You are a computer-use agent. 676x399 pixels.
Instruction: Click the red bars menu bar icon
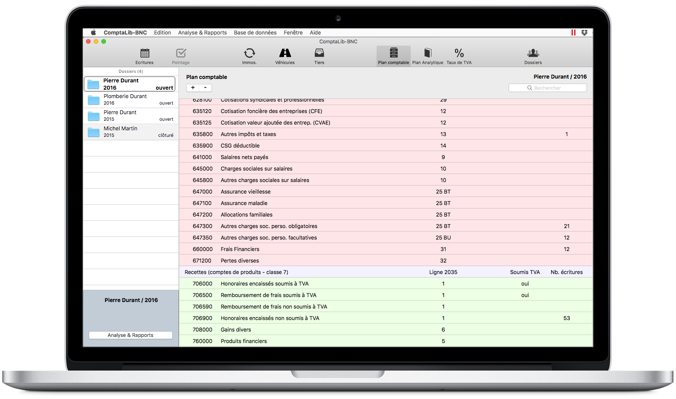pos(574,33)
